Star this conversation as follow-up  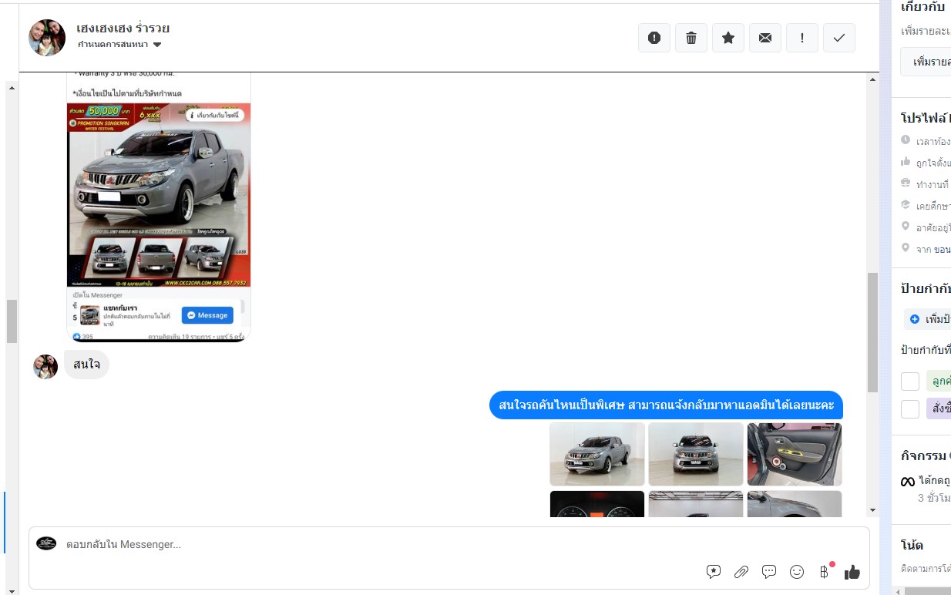(x=728, y=38)
